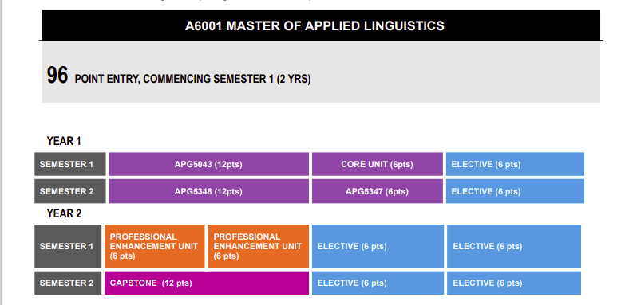The width and height of the screenshot is (621, 305).
Task: Click the Year 1 Semester 2 Elective block
Action: coord(515,191)
